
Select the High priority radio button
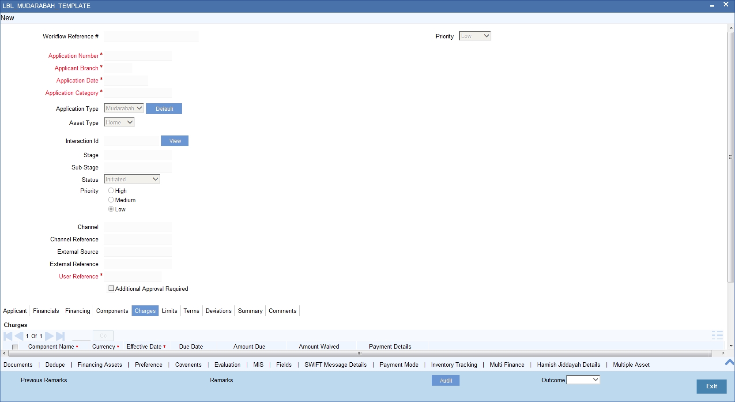(111, 191)
